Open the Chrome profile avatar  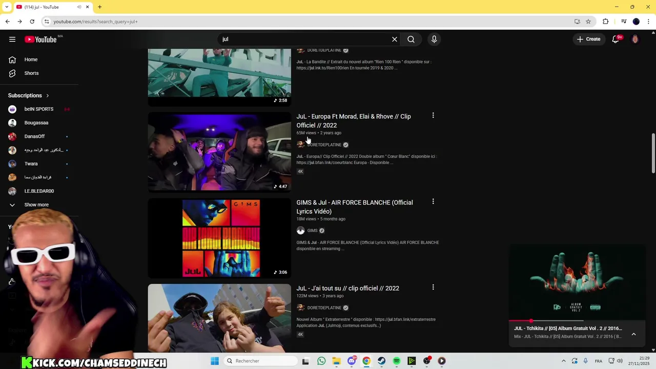[636, 22]
